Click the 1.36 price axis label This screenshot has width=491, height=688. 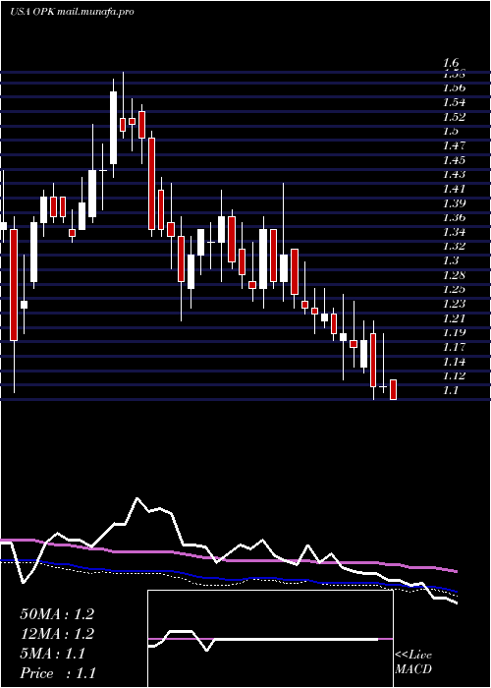[454, 217]
